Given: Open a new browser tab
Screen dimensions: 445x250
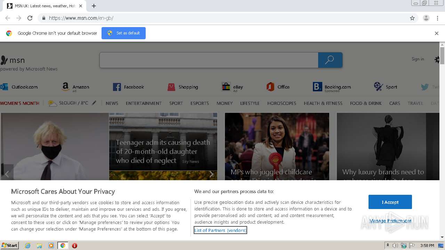Looking at the screenshot, I should (x=94, y=6).
